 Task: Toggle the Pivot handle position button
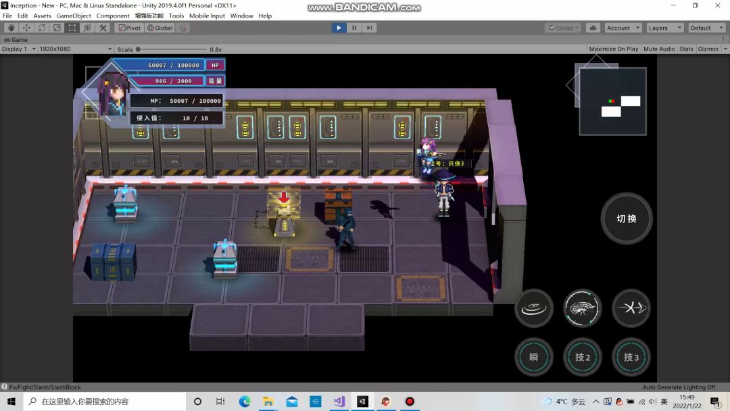click(129, 28)
